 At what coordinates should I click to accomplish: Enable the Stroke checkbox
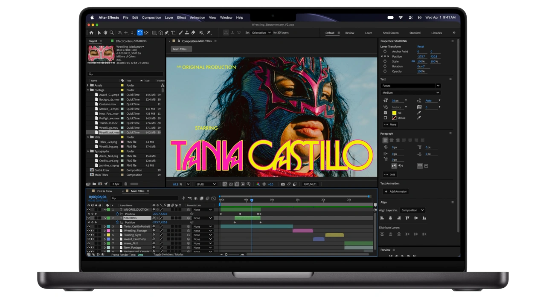coord(386,118)
